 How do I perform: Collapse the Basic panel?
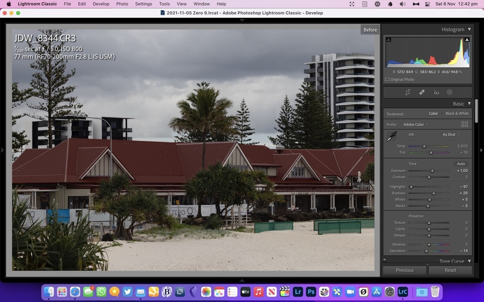469,104
